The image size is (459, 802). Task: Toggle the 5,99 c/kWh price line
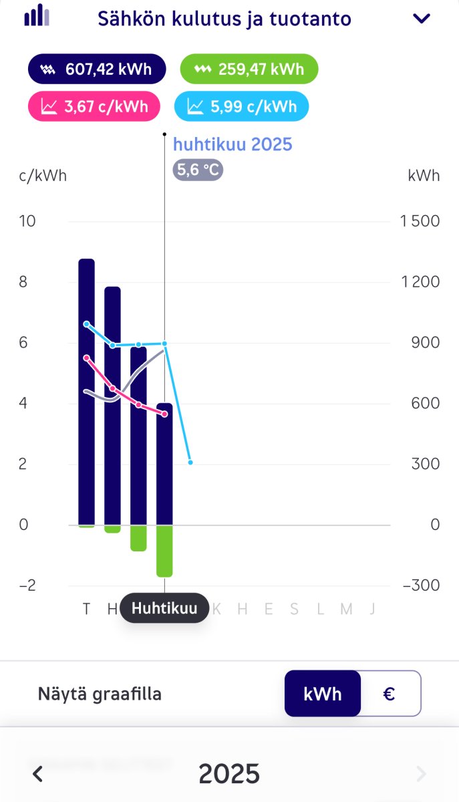pyautogui.click(x=241, y=107)
